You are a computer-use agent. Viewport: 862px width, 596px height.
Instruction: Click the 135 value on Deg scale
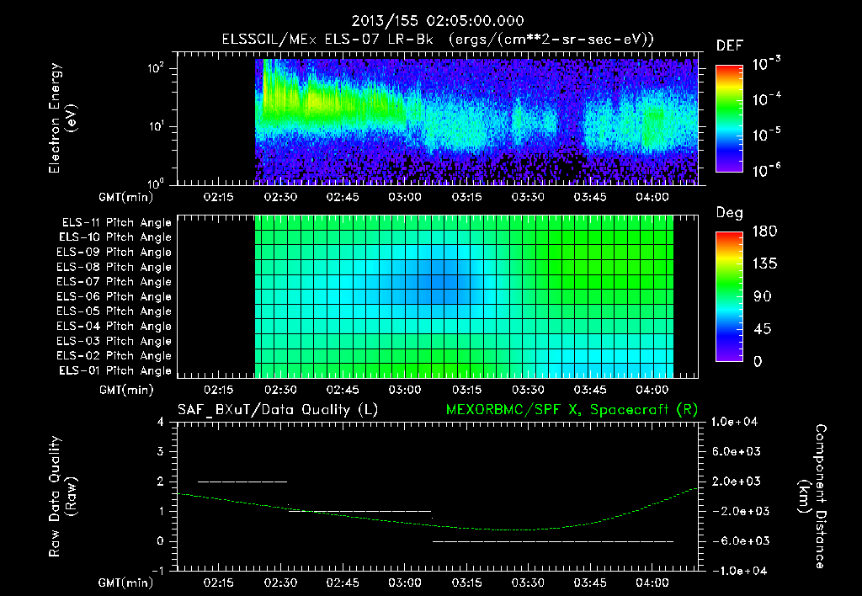pyautogui.click(x=764, y=264)
